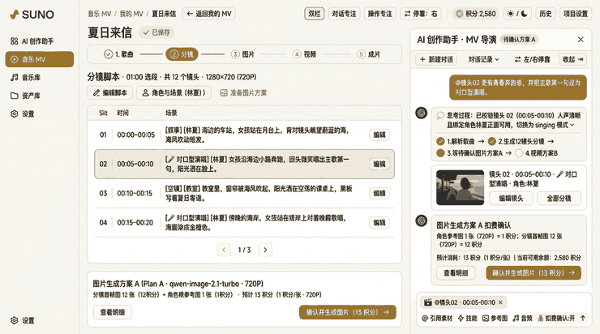
Task: Go to step 5 成片
Action: click(368, 54)
